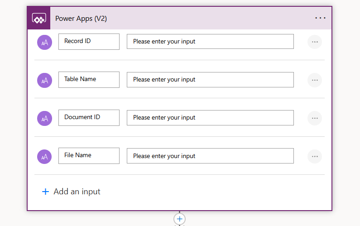This screenshot has width=360, height=226.
Task: Open the options menu for the Table Name row
Action: point(315,80)
